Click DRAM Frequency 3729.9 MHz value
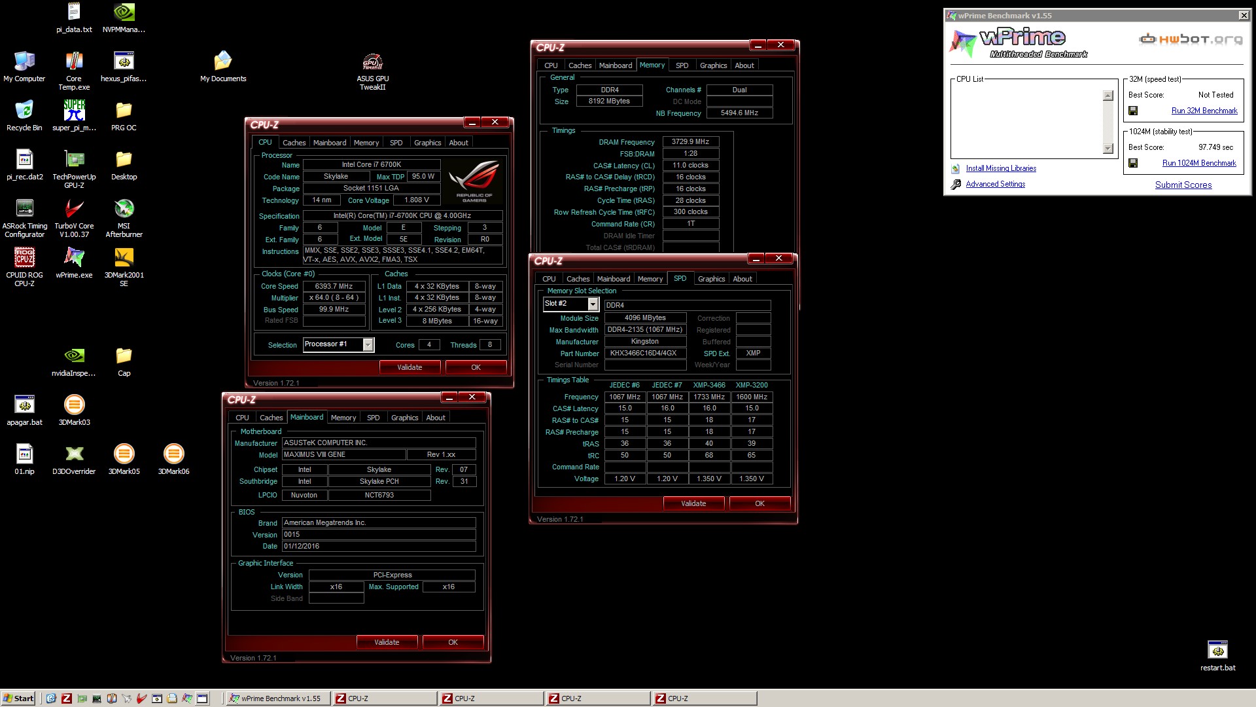 691,142
